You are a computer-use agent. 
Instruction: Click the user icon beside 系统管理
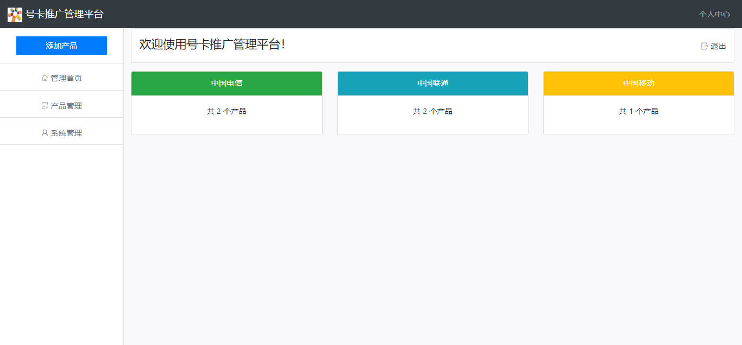click(45, 132)
